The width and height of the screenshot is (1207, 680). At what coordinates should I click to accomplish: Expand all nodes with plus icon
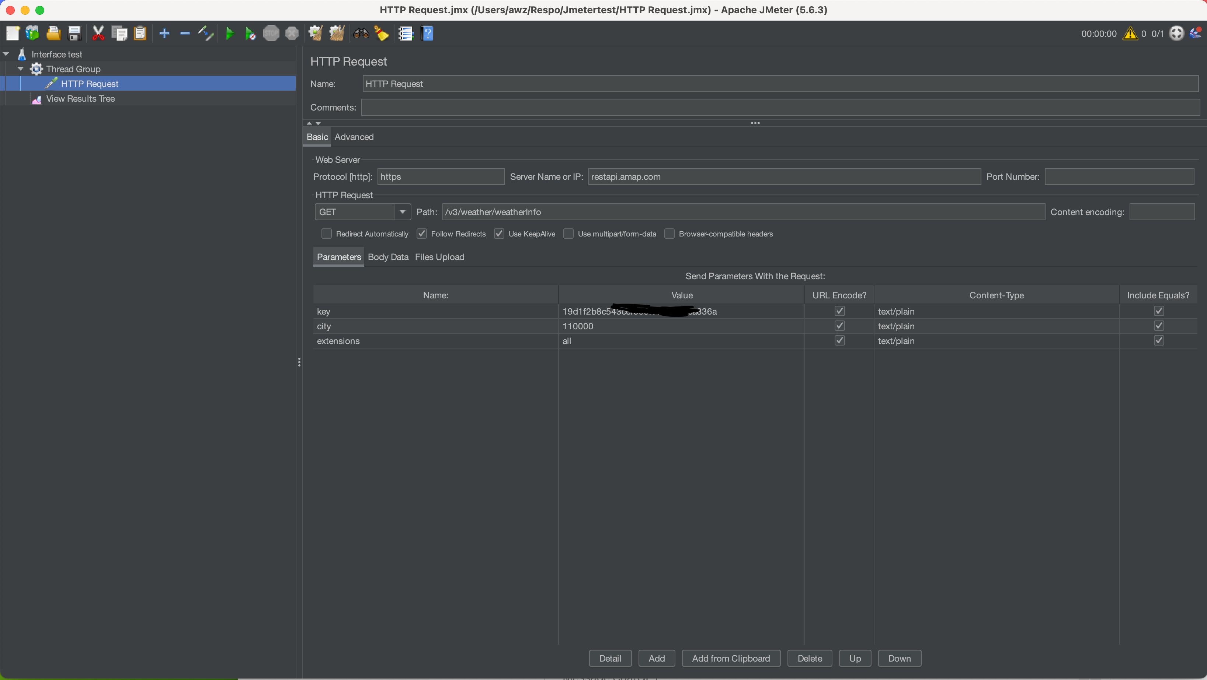click(x=164, y=33)
